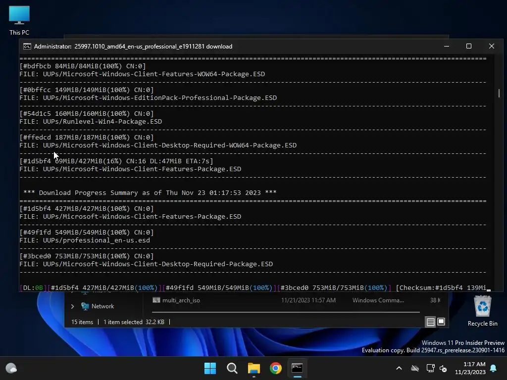Launch Google Chrome from taskbar
507x380 pixels.
click(x=276, y=368)
